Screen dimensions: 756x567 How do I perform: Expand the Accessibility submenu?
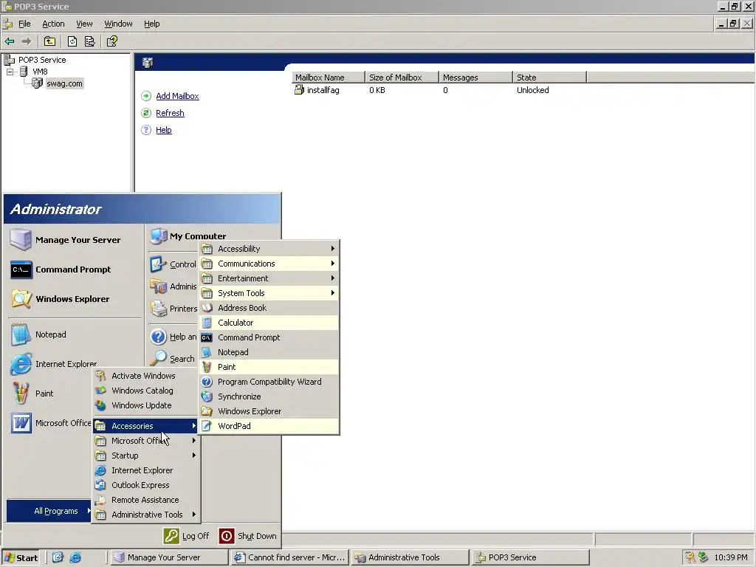click(269, 249)
